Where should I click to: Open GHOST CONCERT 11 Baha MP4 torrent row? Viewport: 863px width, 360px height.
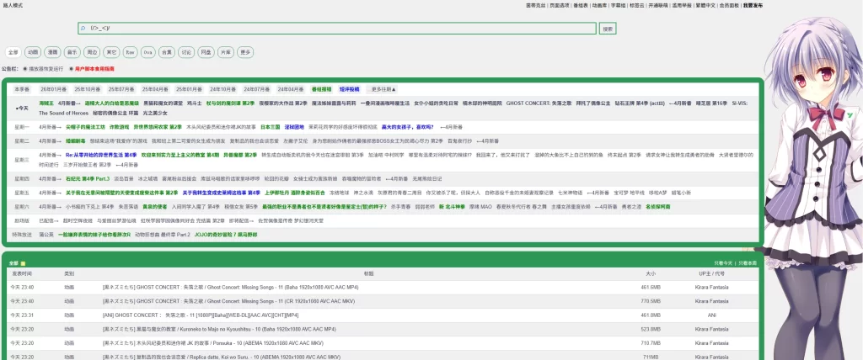(x=231, y=288)
